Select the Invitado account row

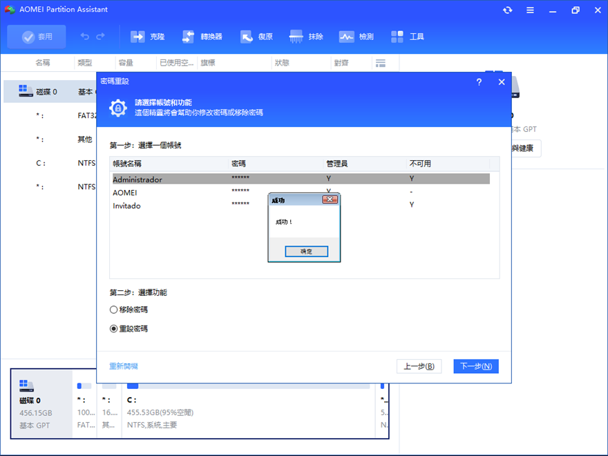[301, 205]
